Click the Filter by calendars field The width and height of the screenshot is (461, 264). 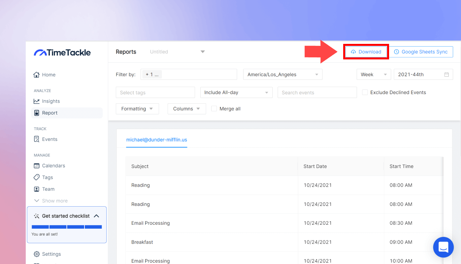point(189,75)
